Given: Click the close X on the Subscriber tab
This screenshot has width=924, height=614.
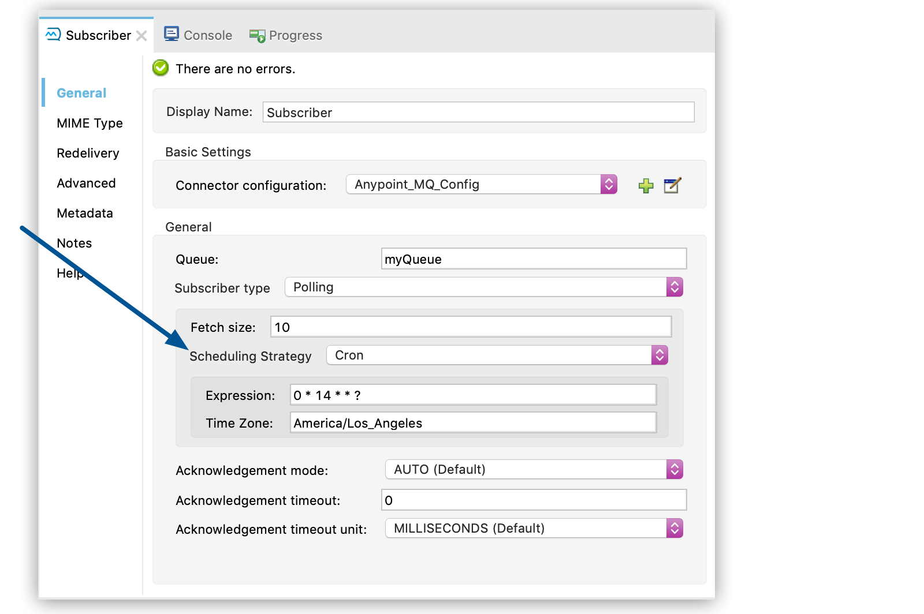Looking at the screenshot, I should (142, 35).
